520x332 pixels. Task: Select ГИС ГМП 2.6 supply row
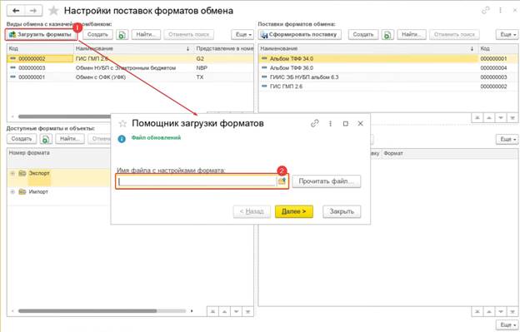[x=388, y=87]
